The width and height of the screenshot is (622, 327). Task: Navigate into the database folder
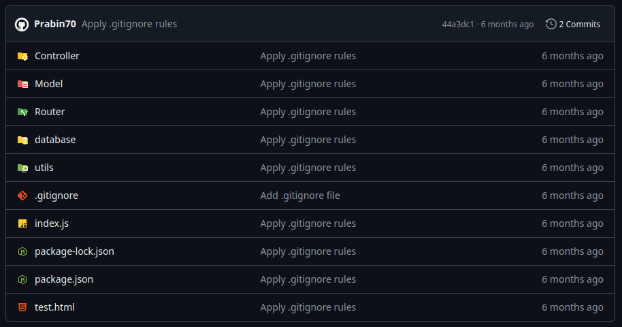click(x=55, y=140)
